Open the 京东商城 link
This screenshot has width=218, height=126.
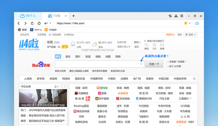(x=123, y=99)
